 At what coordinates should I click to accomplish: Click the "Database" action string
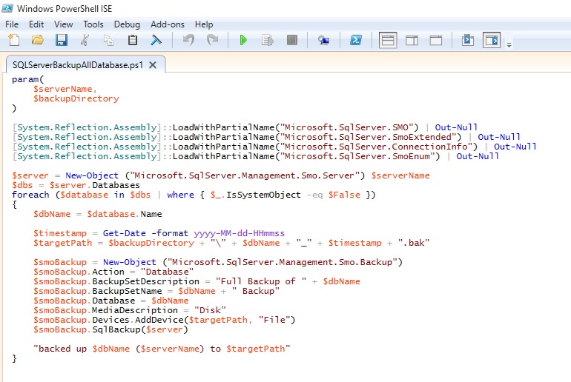coord(167,272)
